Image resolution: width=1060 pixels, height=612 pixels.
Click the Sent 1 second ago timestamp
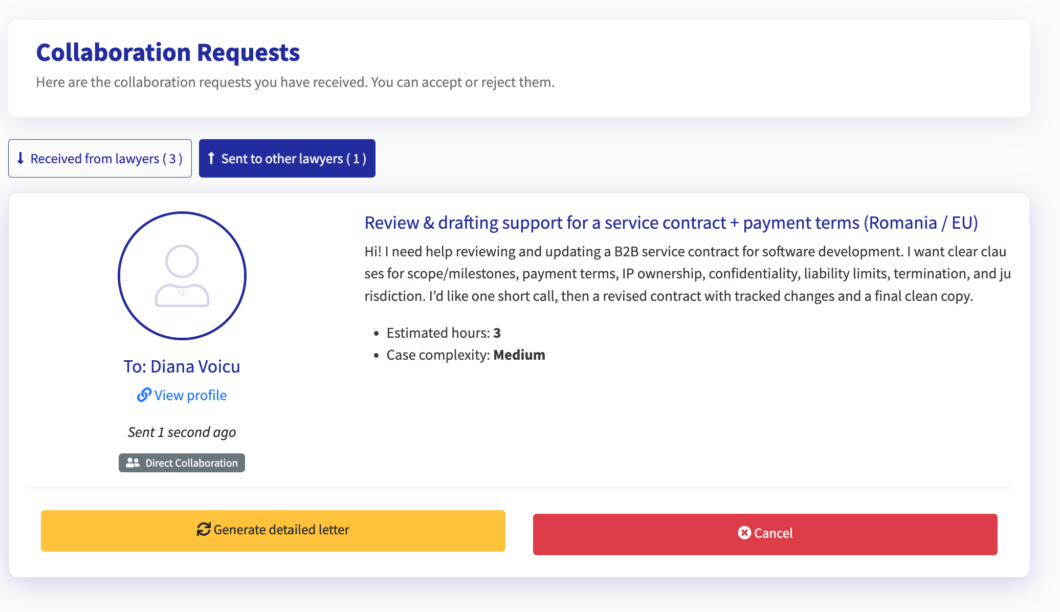182,432
